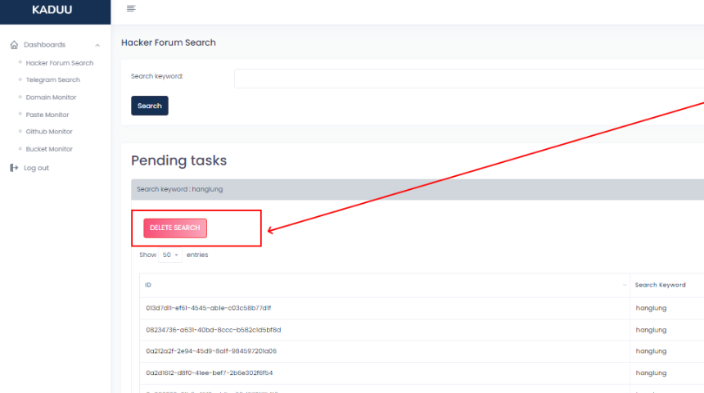Click the Pending tasks heading
This screenshot has height=393, width=704.
(178, 160)
